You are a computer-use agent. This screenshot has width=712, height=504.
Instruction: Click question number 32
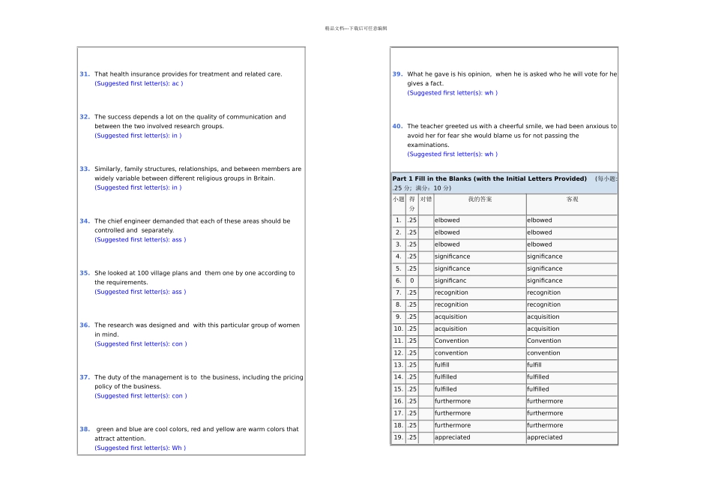(85, 117)
